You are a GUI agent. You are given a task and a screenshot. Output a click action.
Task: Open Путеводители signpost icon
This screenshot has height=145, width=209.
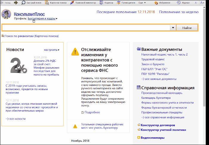click(x=118, y=2)
